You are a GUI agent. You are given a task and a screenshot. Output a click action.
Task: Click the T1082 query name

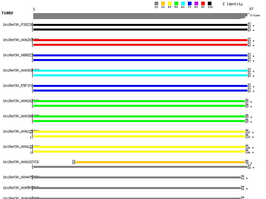click(x=7, y=13)
